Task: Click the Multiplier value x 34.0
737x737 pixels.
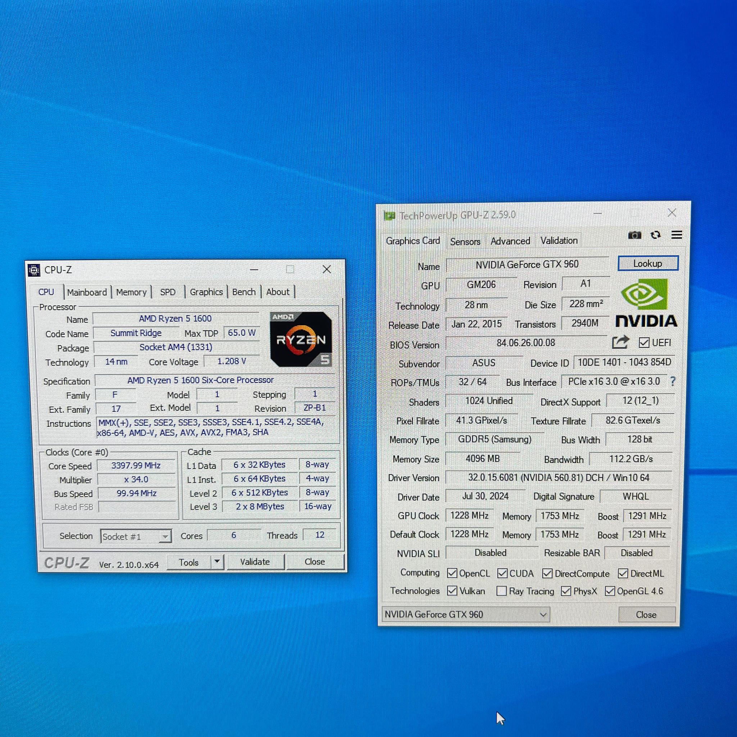Action: coord(136,479)
